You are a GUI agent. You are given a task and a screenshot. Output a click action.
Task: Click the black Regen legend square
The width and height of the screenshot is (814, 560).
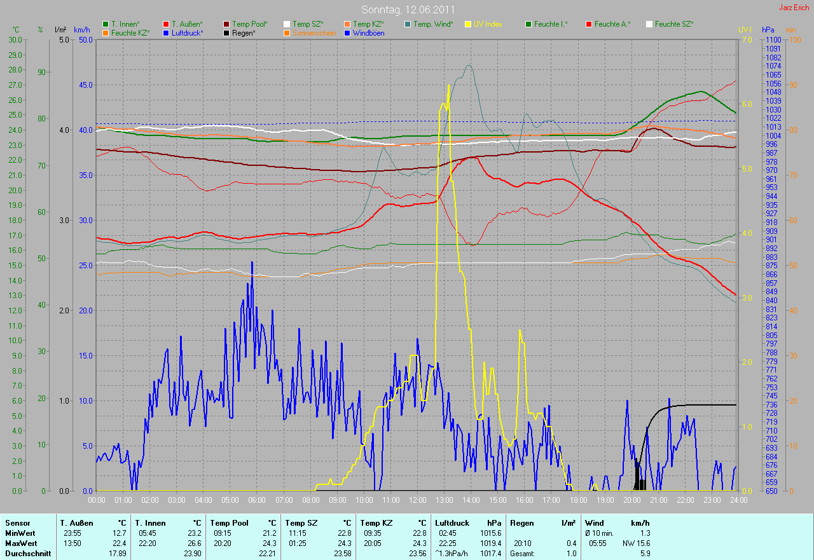click(x=227, y=33)
